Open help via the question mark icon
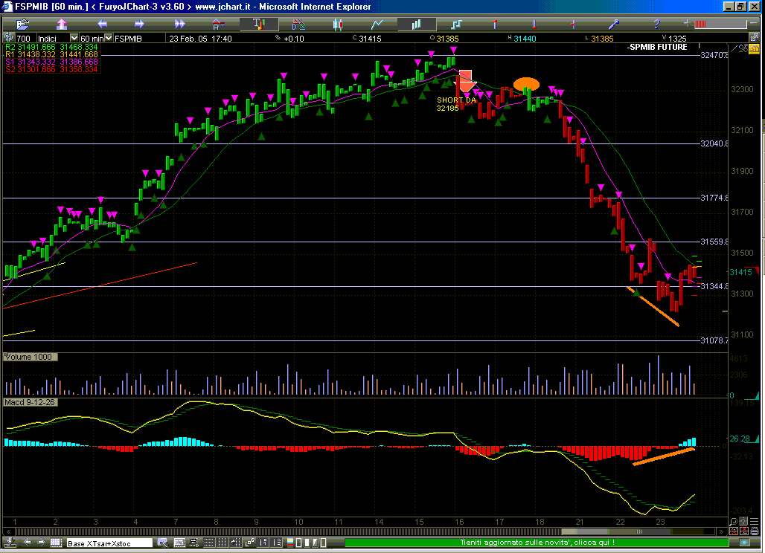The width and height of the screenshot is (765, 553). (x=656, y=24)
